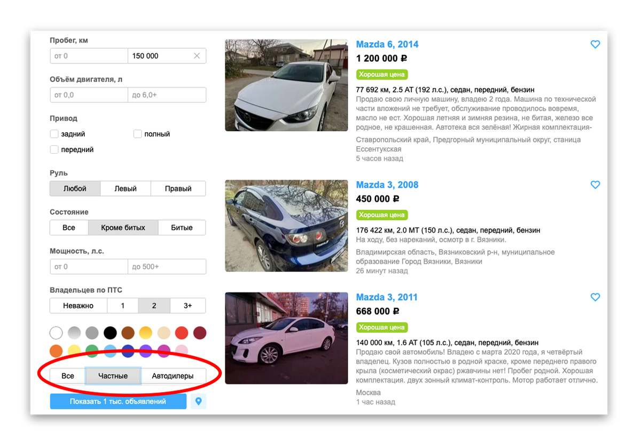The image size is (641, 447).
Task: Favorite the Mazda 3, 2008 listing heart
Action: click(595, 185)
